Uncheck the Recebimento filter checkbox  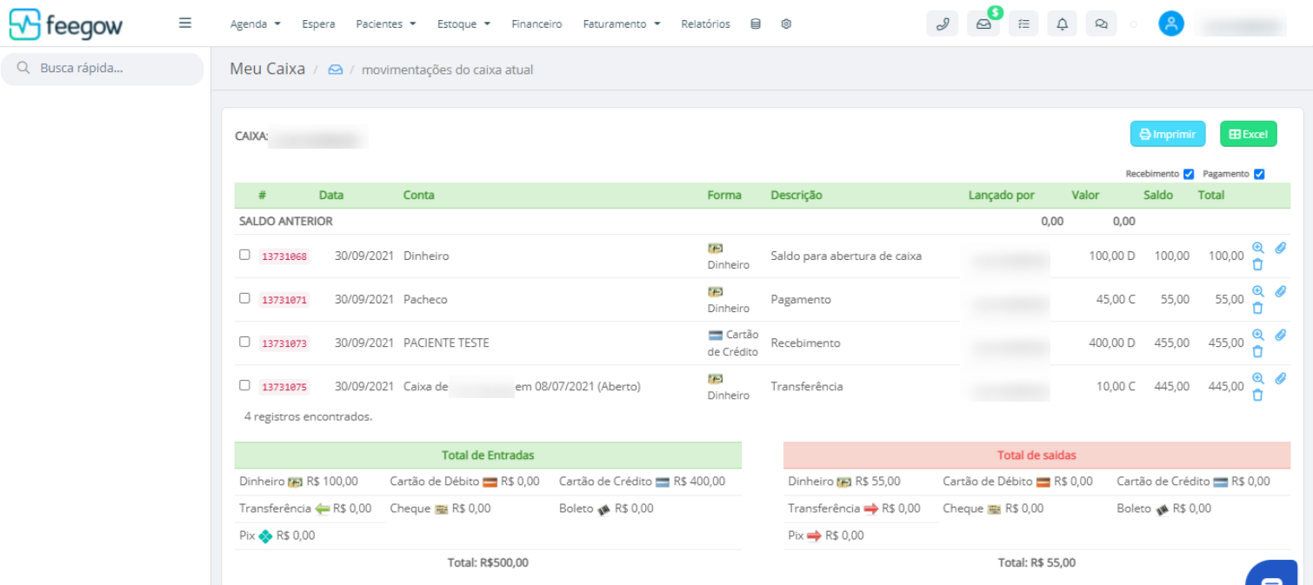pos(1189,174)
